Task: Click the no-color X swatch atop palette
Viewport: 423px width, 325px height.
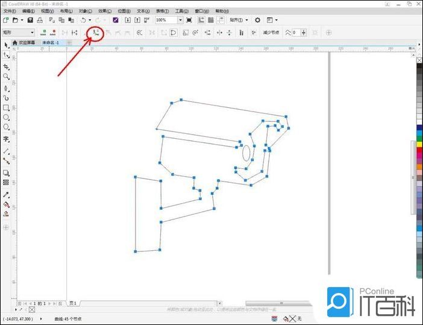Action: coord(419,60)
